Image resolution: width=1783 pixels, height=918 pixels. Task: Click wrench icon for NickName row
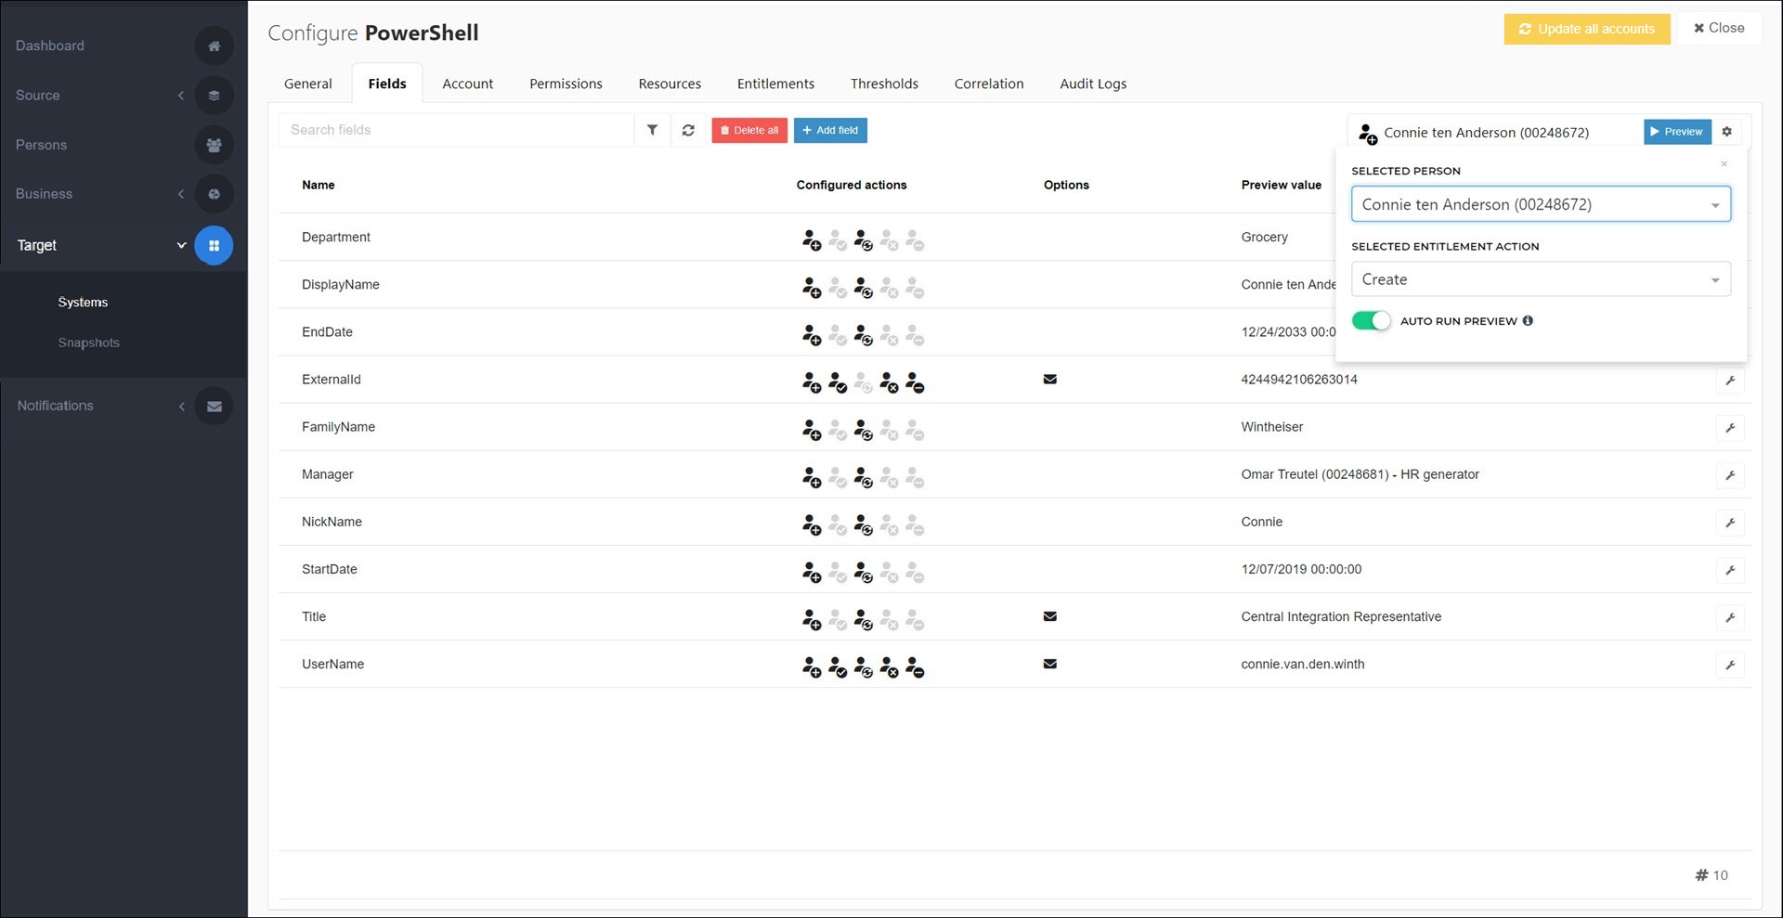[1730, 523]
